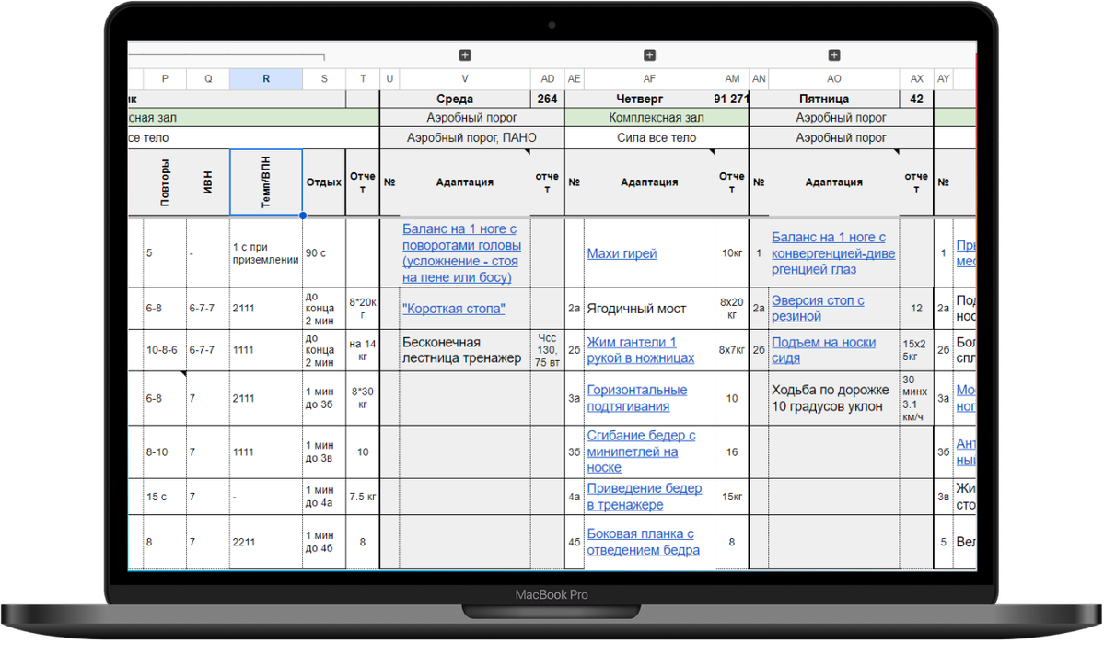The image size is (1104, 656).
Task: Select the "Ягодичный мост" cell
Action: coord(639,309)
